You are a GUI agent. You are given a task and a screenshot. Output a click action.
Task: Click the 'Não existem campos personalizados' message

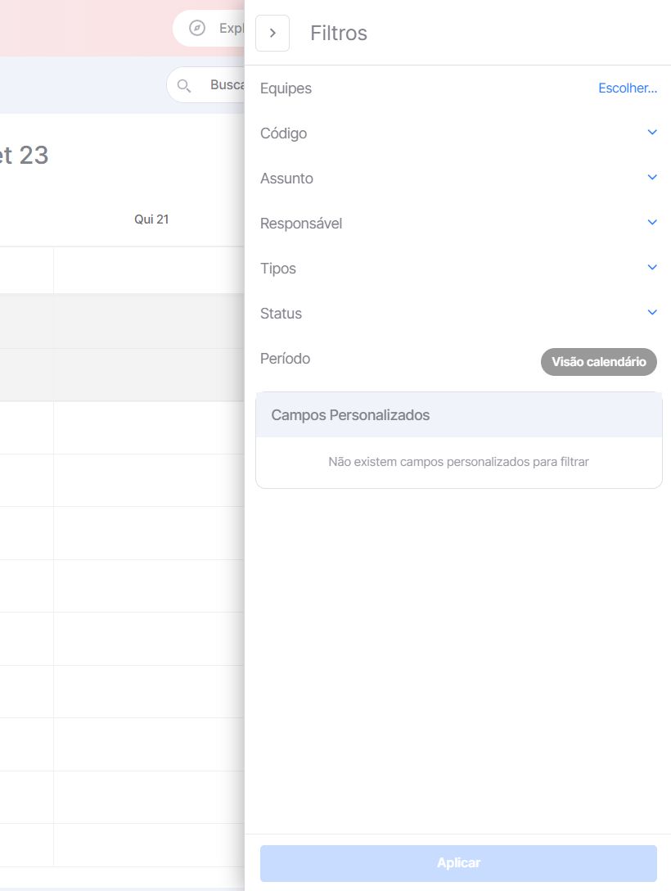click(x=459, y=462)
